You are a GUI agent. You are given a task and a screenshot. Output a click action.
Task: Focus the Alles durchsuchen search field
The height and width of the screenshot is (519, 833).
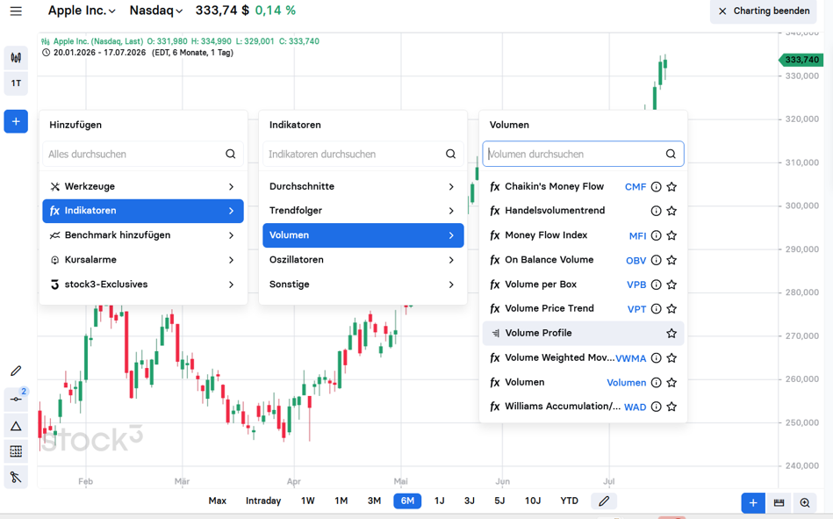click(143, 154)
